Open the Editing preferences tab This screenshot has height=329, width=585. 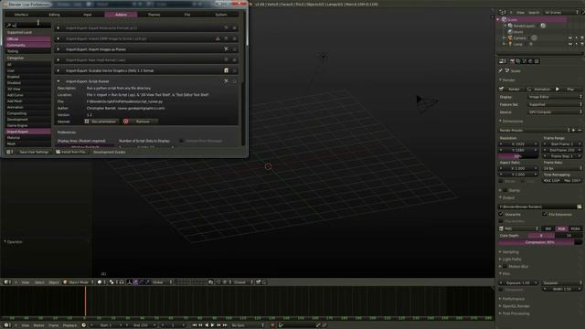[x=55, y=15]
